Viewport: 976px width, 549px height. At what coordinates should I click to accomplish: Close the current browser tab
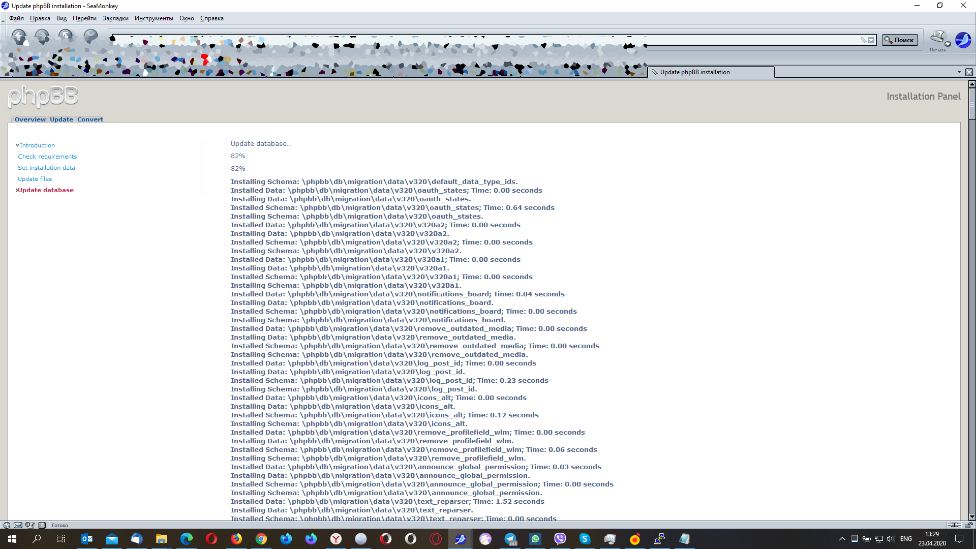pyautogui.click(x=969, y=72)
